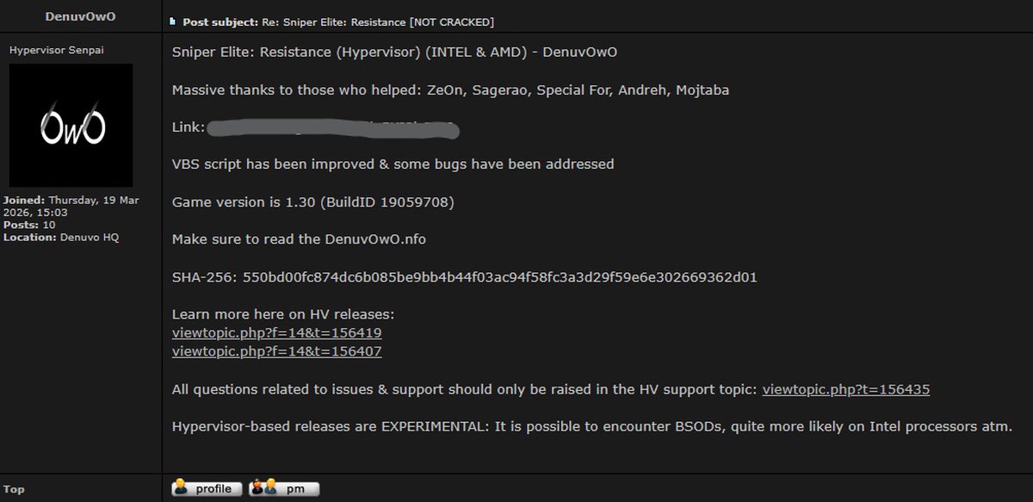Open the HV support topic link t=156435
The width and height of the screenshot is (1033, 502).
[x=845, y=389]
